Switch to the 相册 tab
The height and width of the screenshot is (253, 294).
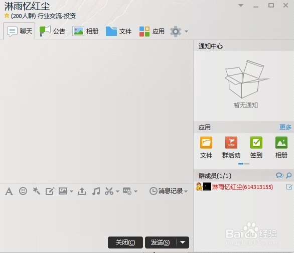click(x=85, y=31)
